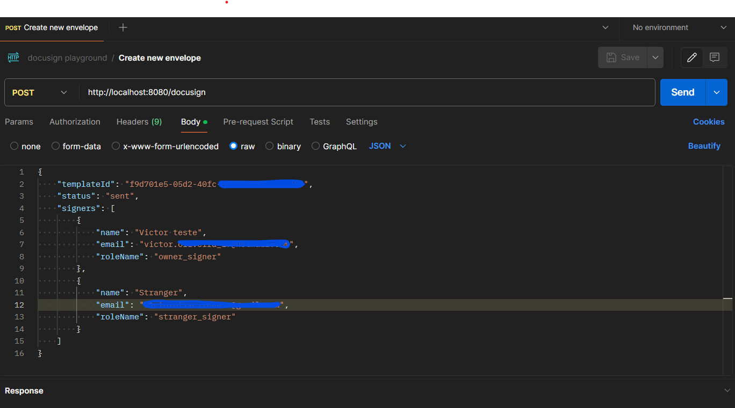The image size is (735, 408).
Task: Switch to the Params tab
Action: (19, 122)
